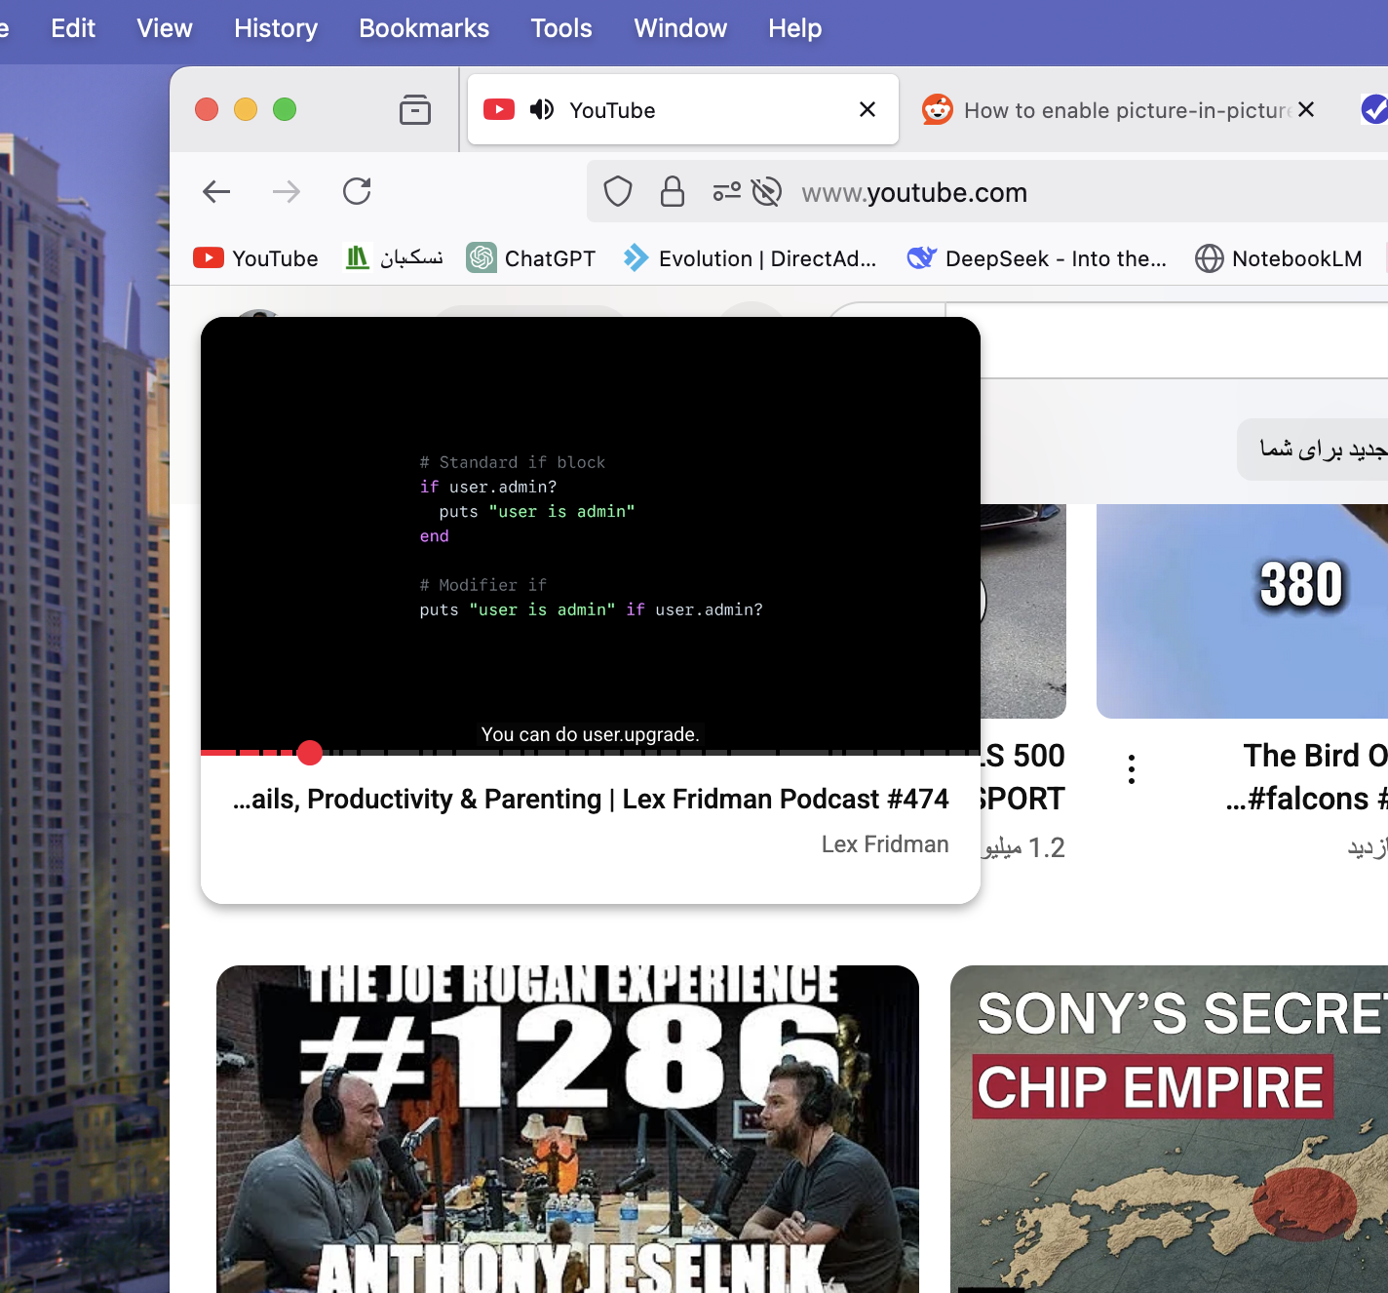Image resolution: width=1388 pixels, height=1293 pixels.
Task: Open the Evolution DirectAdmin bookmark
Action: point(750,258)
